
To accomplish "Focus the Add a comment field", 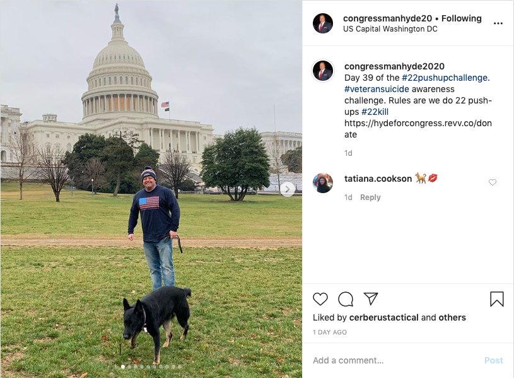I will 394,360.
